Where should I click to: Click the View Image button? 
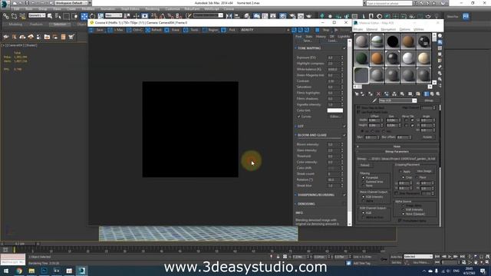pos(424,171)
